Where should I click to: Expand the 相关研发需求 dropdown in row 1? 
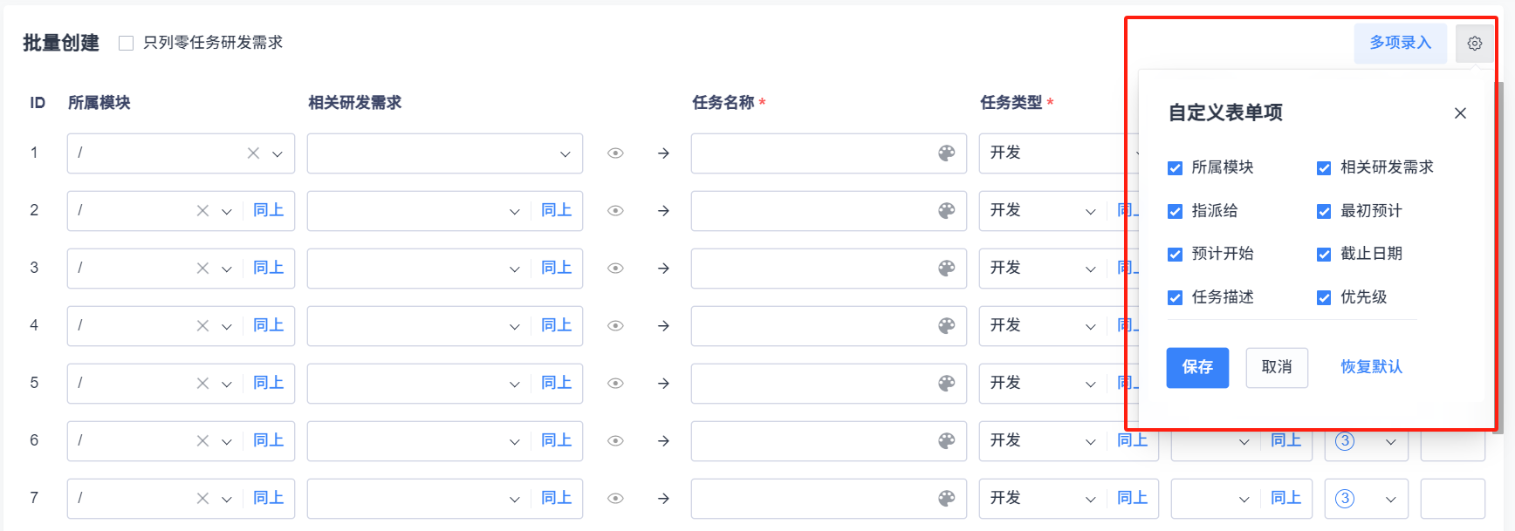[565, 154]
